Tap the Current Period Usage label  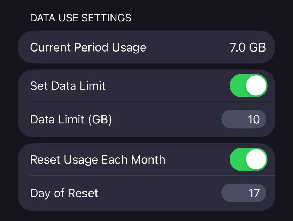88,47
